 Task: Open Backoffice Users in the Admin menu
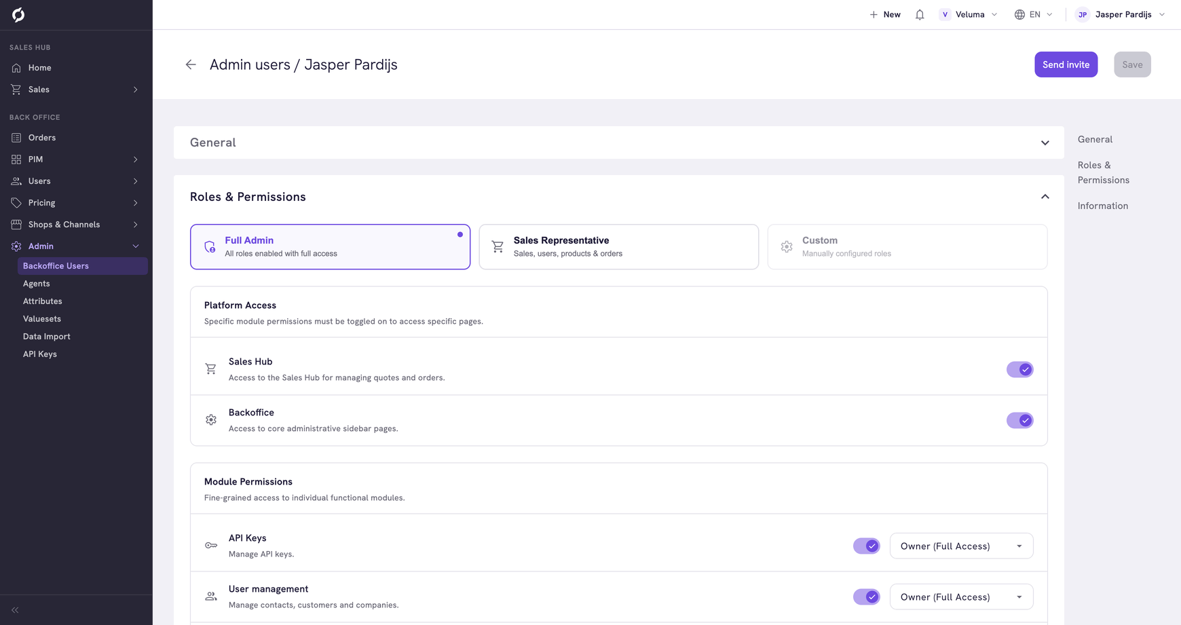point(82,266)
